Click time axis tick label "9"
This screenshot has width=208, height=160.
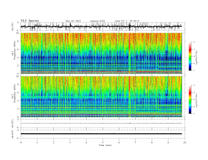coord(168,142)
